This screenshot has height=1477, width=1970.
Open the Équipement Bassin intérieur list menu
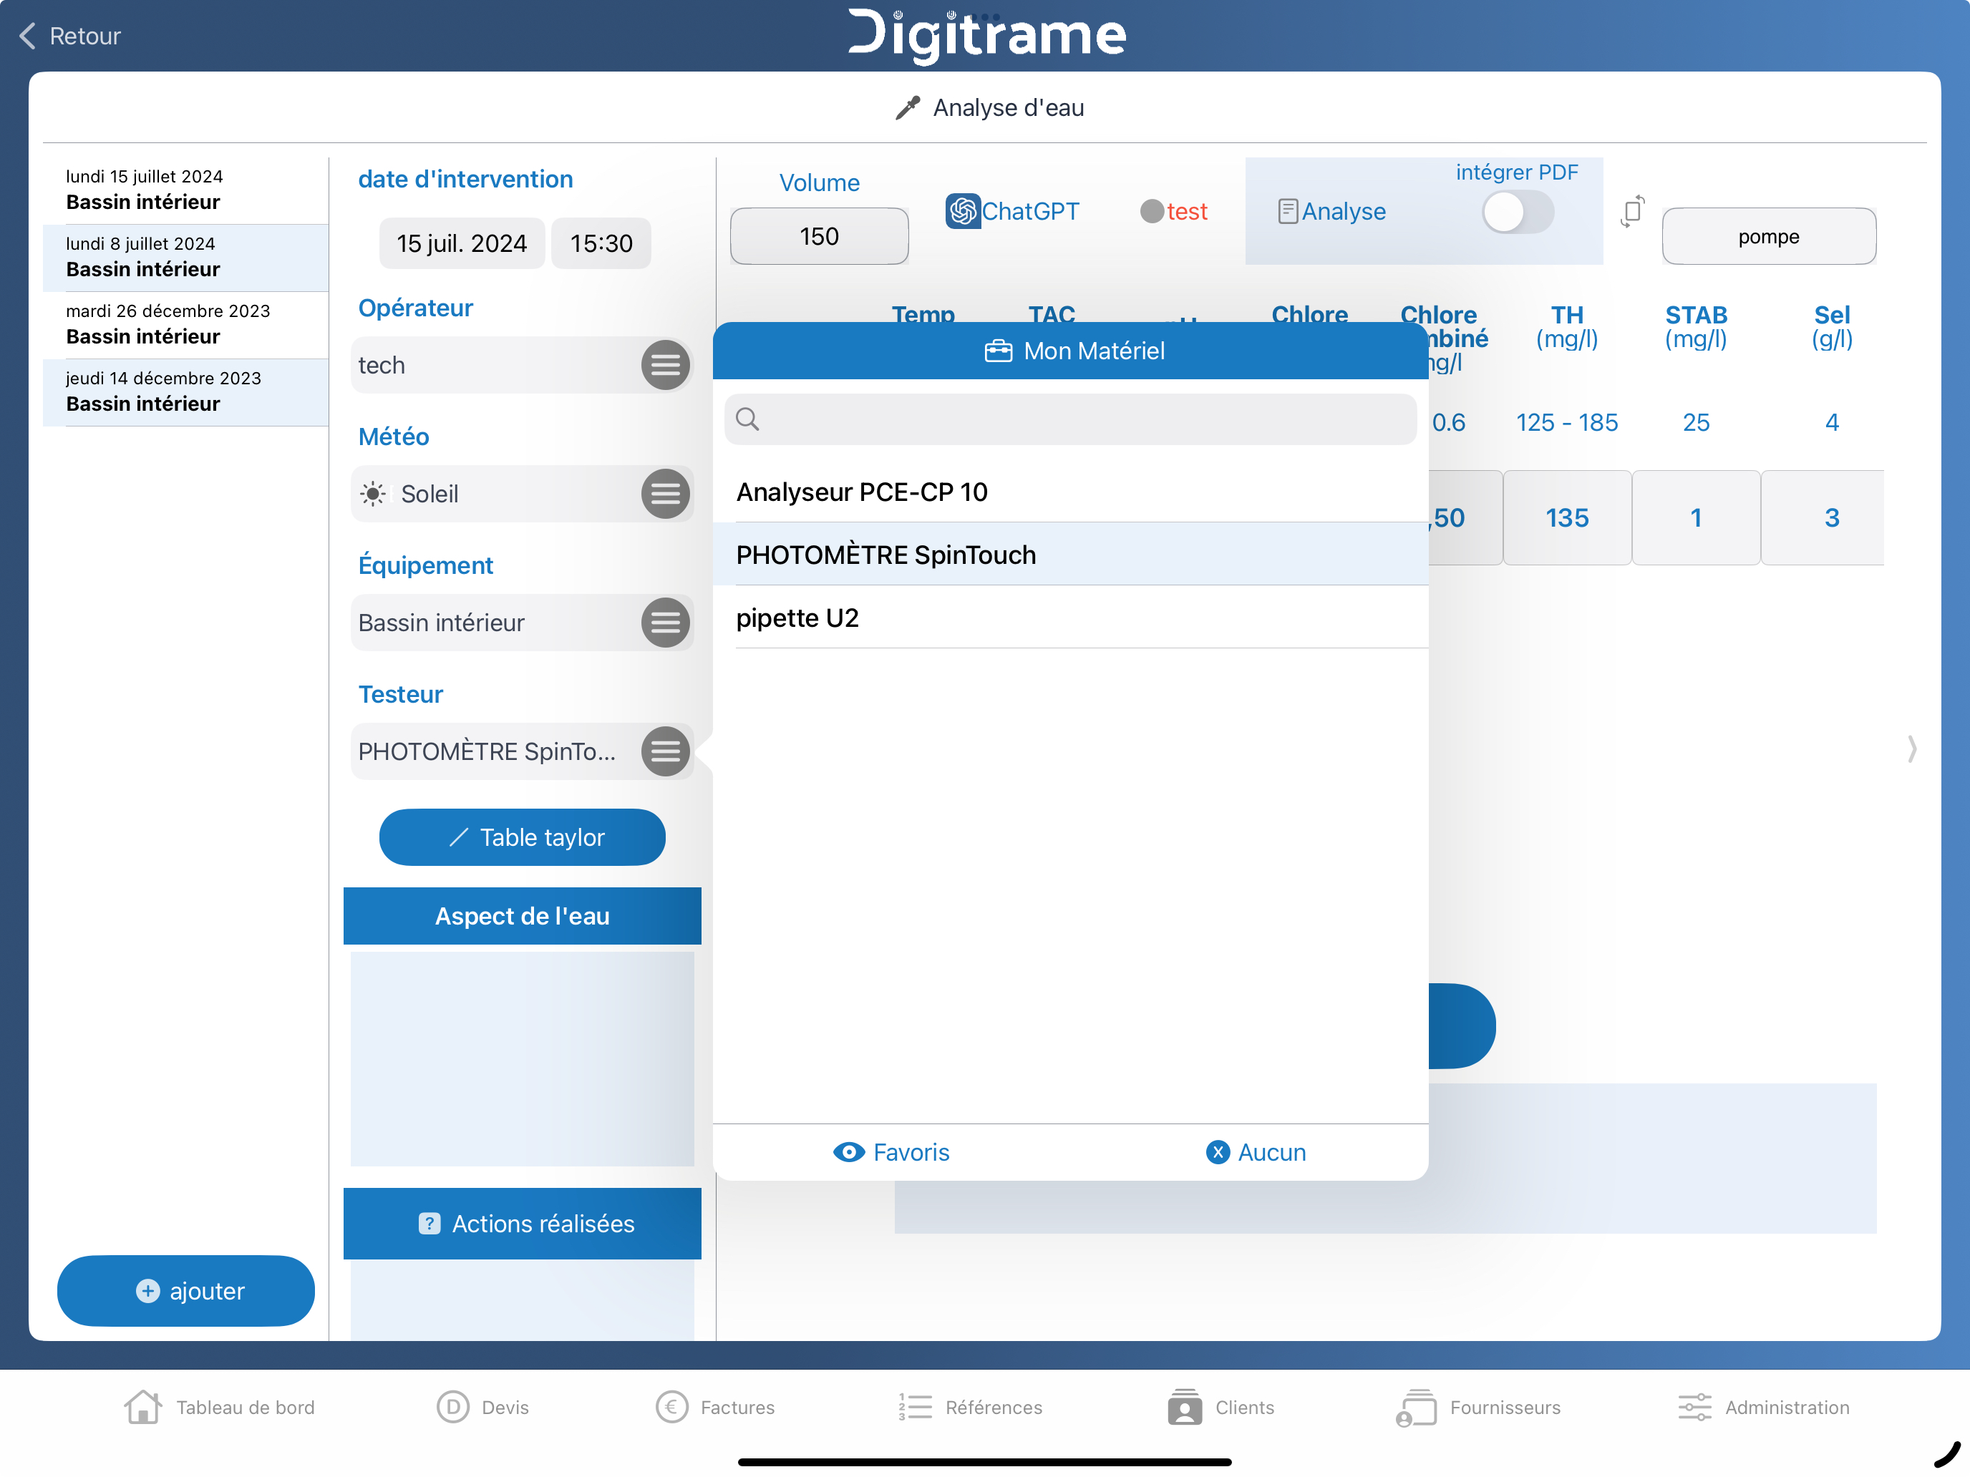click(x=665, y=623)
